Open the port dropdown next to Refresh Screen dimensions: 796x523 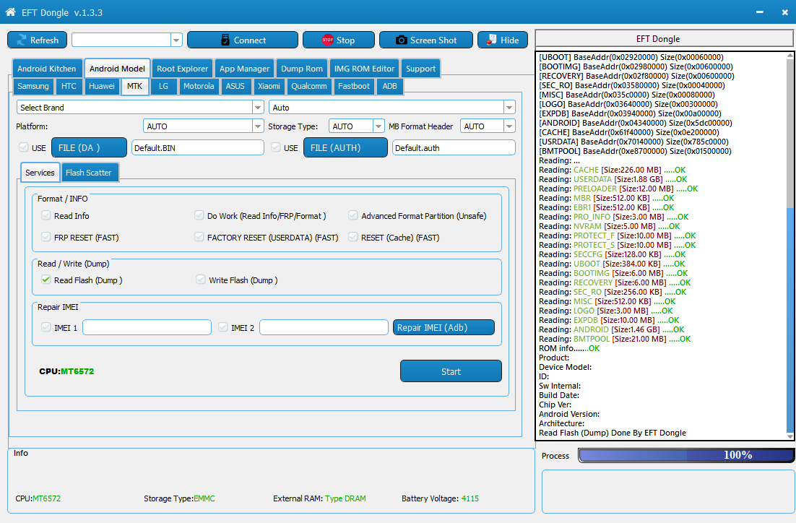click(177, 40)
